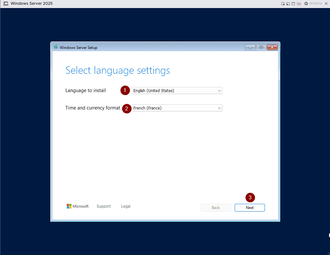330x255 pixels.
Task: Click the second console window size icon
Action: 288,4
